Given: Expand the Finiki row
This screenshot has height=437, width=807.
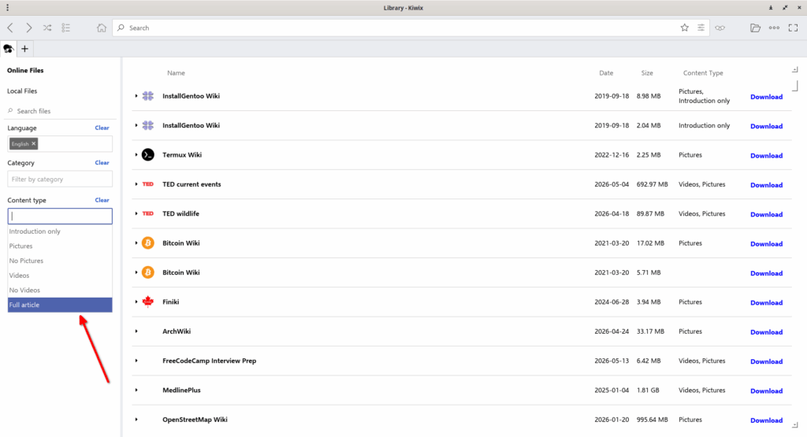Looking at the screenshot, I should 136,302.
